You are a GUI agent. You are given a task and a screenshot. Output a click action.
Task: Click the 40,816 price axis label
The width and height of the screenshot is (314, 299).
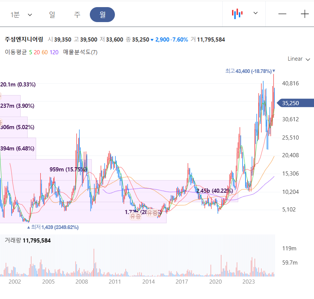point(290,83)
